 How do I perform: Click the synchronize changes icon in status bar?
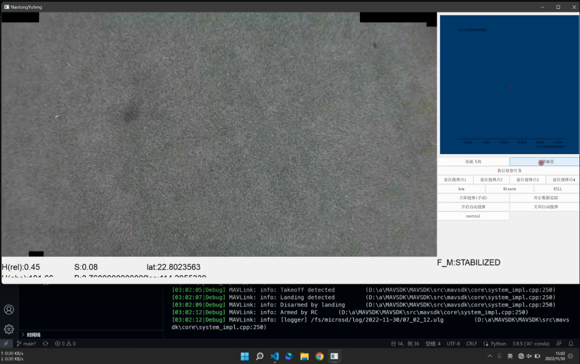coord(45,344)
